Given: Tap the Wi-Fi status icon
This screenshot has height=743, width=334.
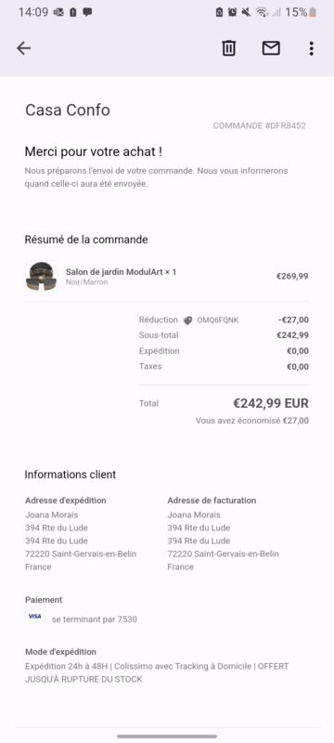Looking at the screenshot, I should tap(262, 12).
